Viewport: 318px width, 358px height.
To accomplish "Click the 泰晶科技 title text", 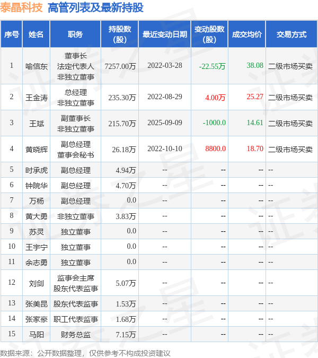I will (x=21, y=7).
